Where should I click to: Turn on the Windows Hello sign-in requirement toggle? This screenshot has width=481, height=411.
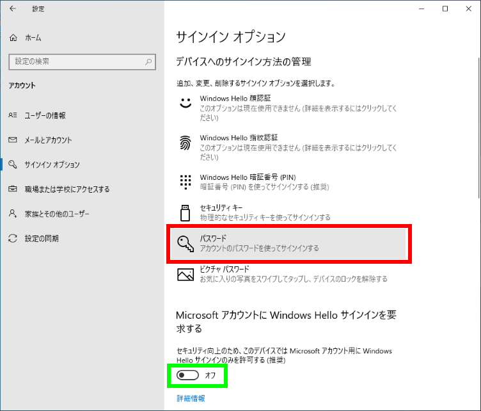point(187,375)
